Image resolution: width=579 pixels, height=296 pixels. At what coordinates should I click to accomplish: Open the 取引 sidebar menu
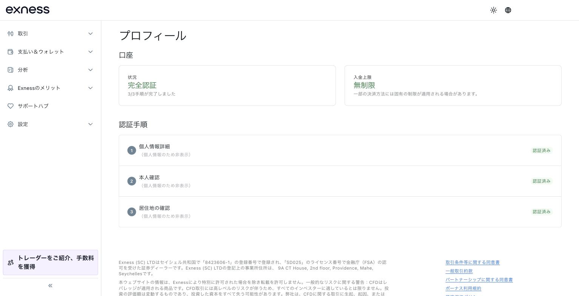coord(51,34)
